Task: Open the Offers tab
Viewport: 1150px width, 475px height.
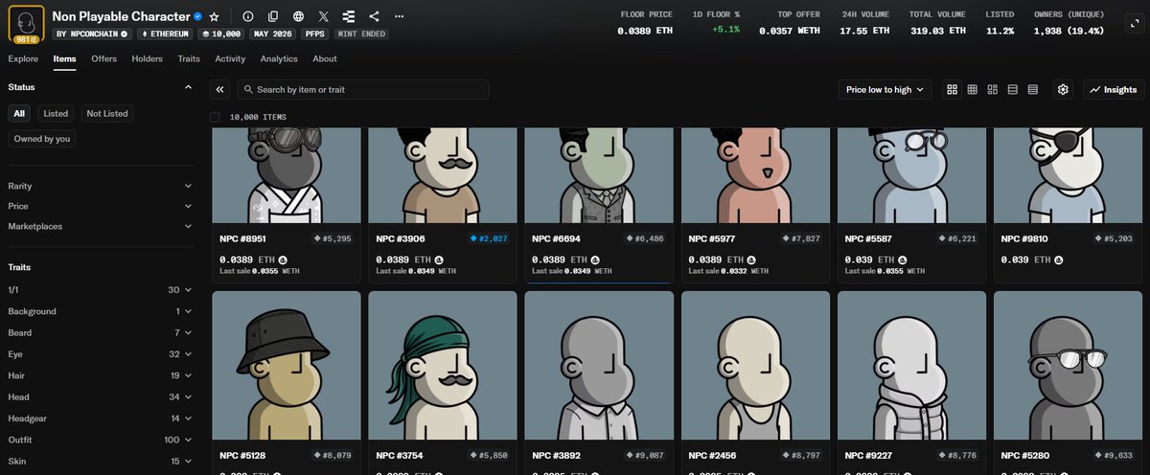Action: [x=103, y=58]
